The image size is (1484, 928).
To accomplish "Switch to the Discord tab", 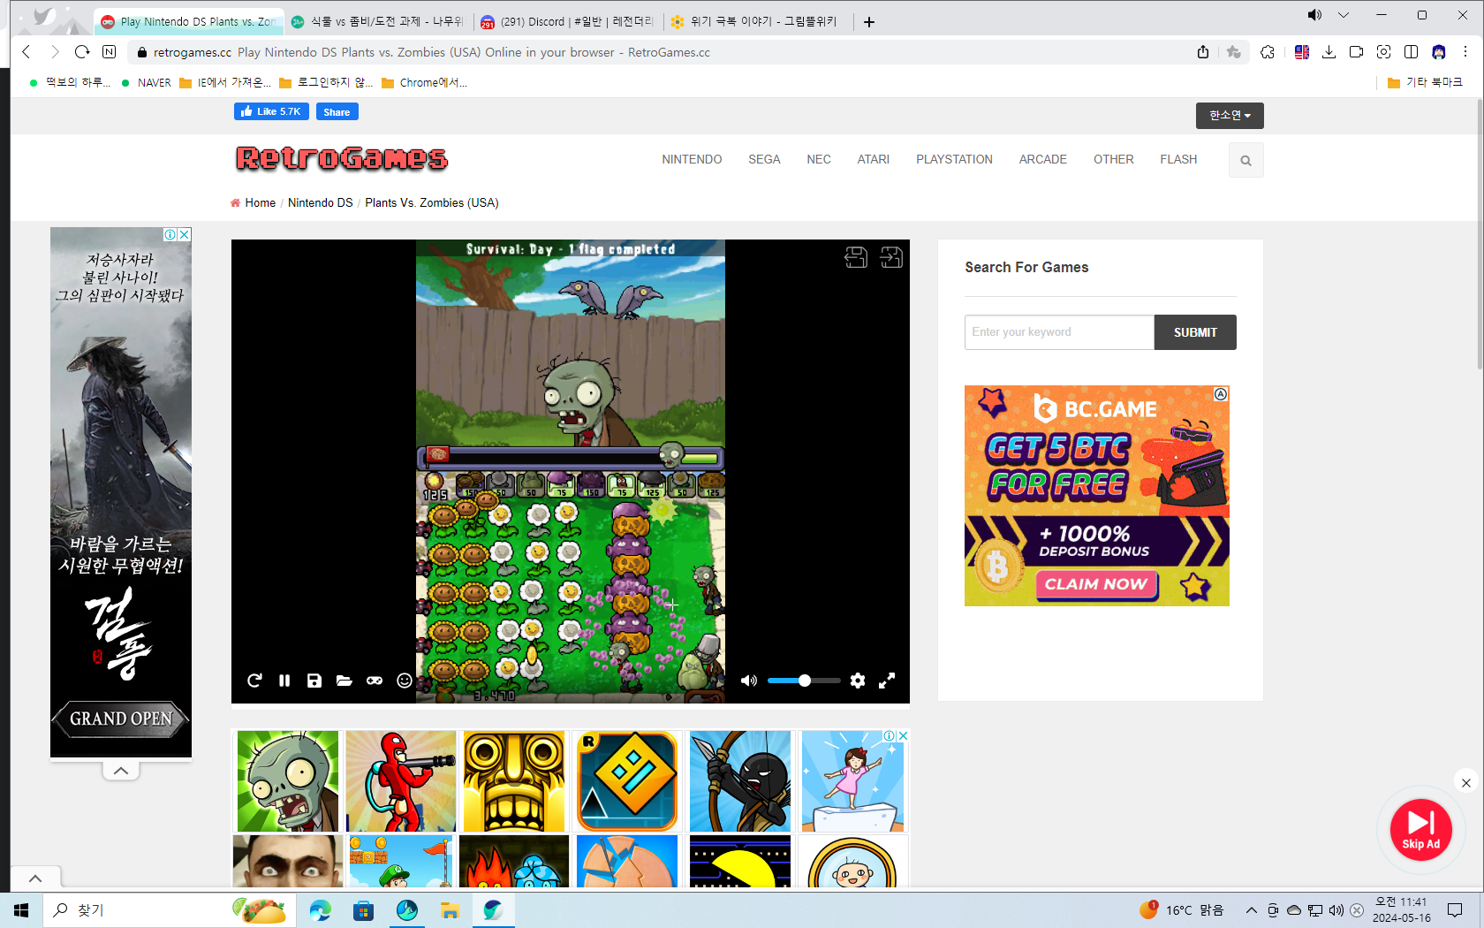I will pos(568,22).
